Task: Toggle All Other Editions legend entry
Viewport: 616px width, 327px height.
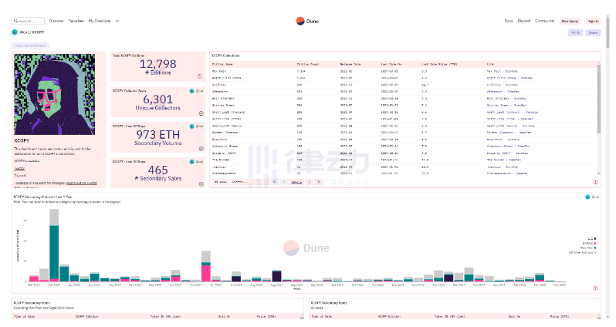Action: click(583, 253)
